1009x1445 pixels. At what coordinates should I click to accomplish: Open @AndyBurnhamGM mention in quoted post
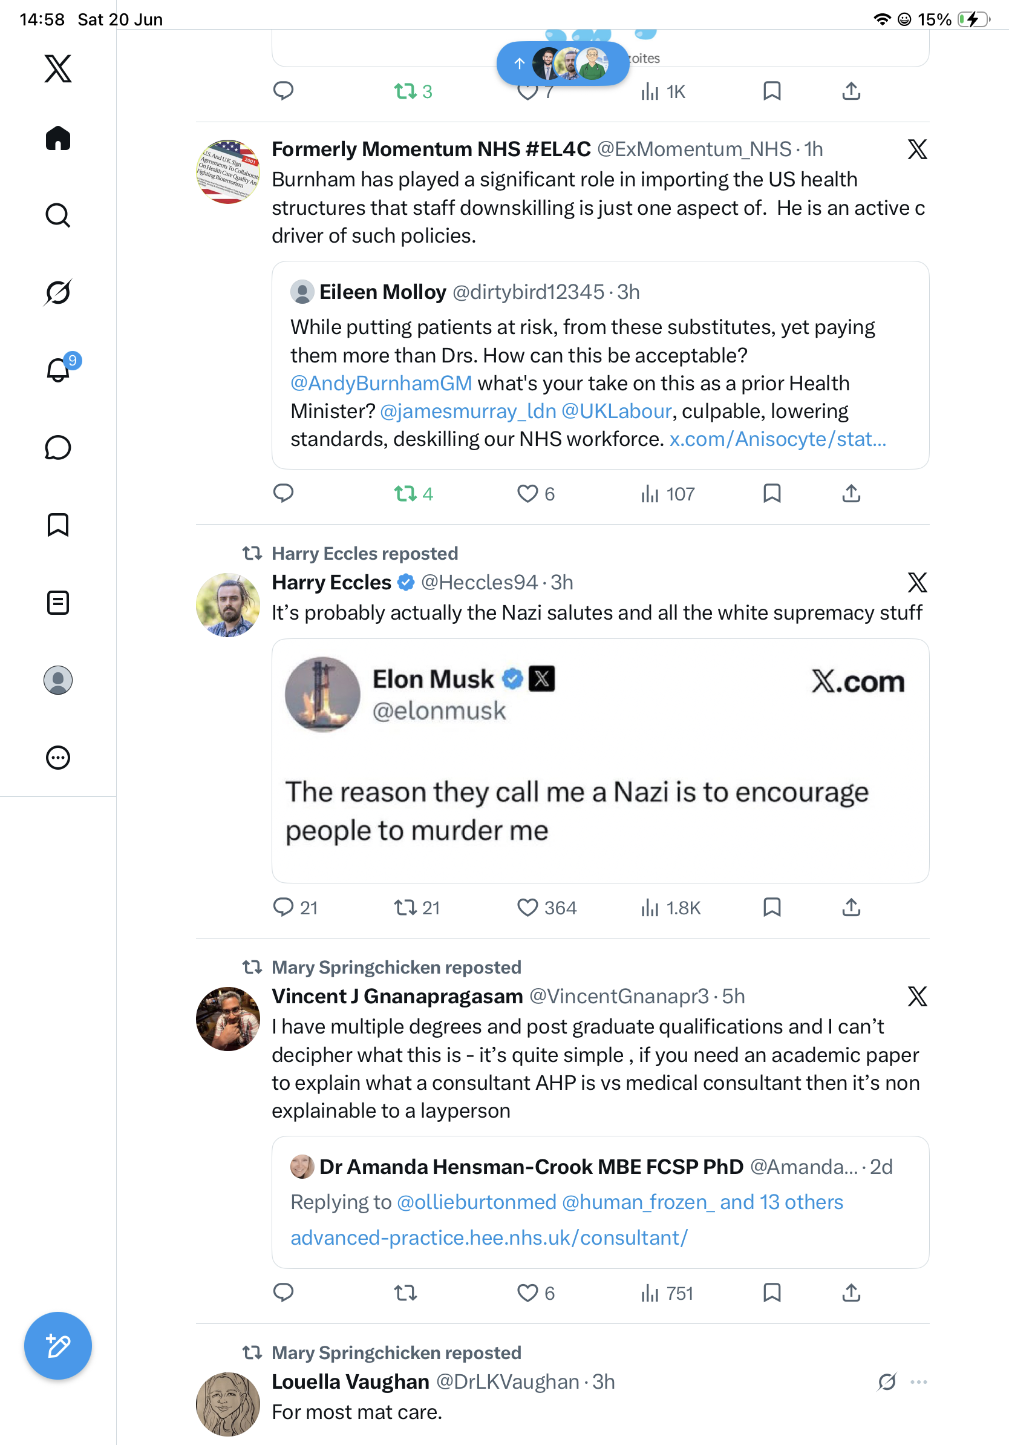coord(381,382)
